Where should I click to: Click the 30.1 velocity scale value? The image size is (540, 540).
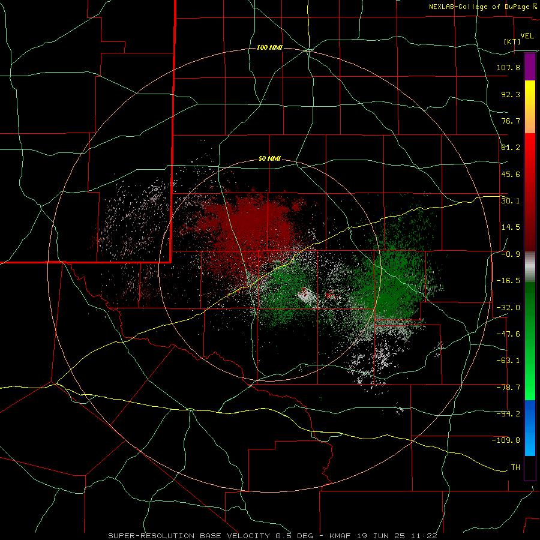coord(511,200)
